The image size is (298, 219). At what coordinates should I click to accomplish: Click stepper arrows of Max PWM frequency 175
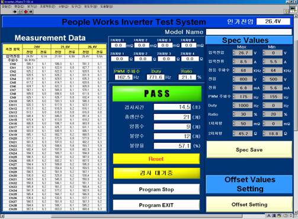click(x=234, y=97)
